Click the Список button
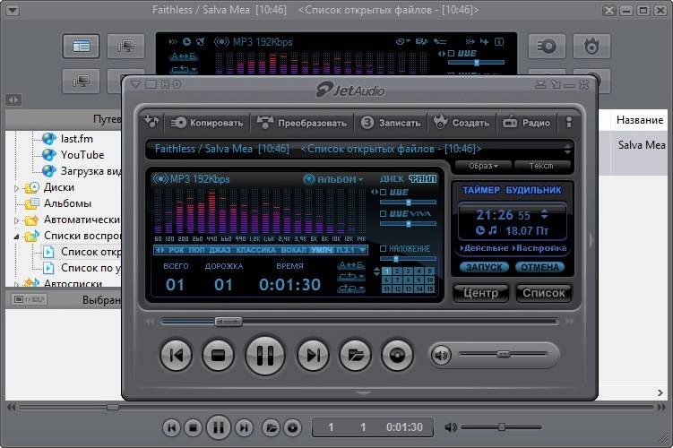The image size is (673, 448). coord(543,293)
